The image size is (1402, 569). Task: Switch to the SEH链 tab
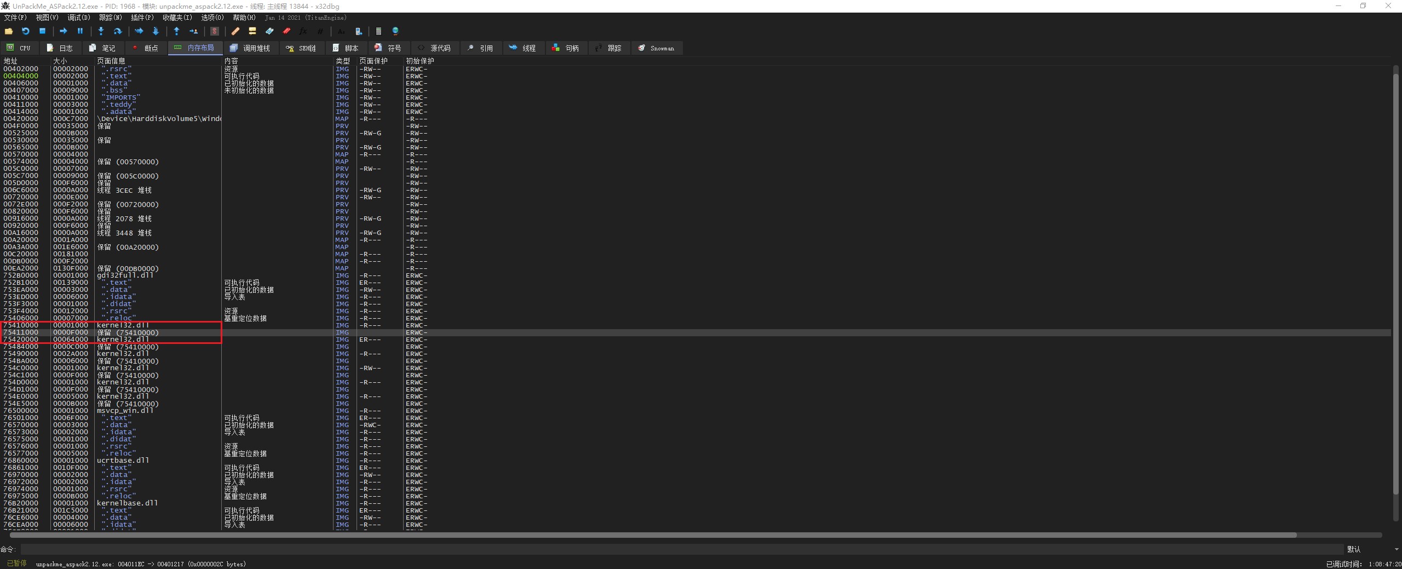[302, 48]
